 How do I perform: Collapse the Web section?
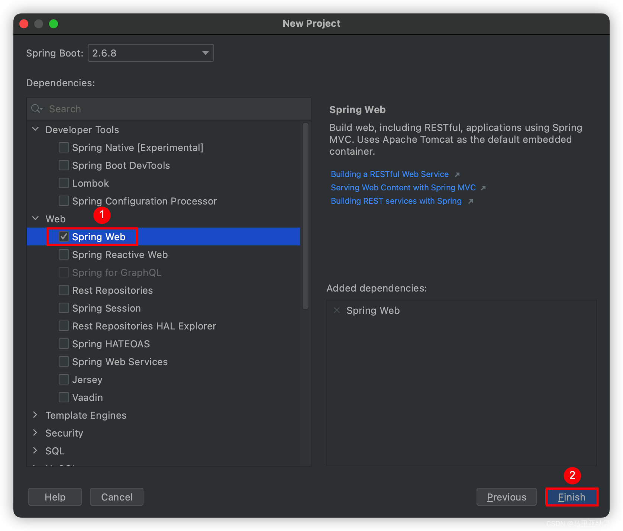[x=35, y=218]
